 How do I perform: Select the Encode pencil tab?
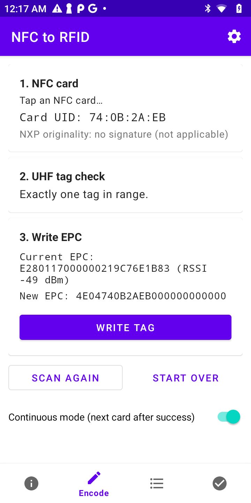pyautogui.click(x=94, y=484)
